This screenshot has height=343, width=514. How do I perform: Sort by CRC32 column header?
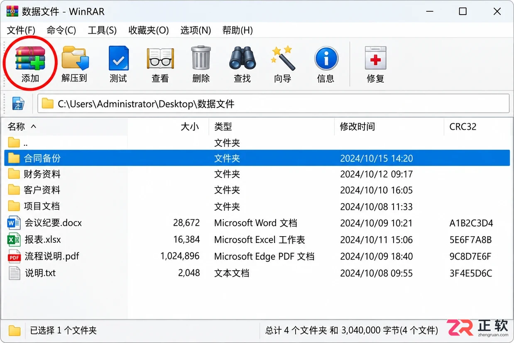[x=463, y=126]
